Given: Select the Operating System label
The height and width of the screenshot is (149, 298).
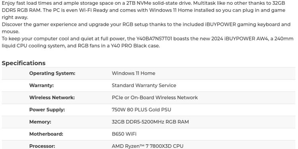Looking at the screenshot, I should (x=52, y=74).
